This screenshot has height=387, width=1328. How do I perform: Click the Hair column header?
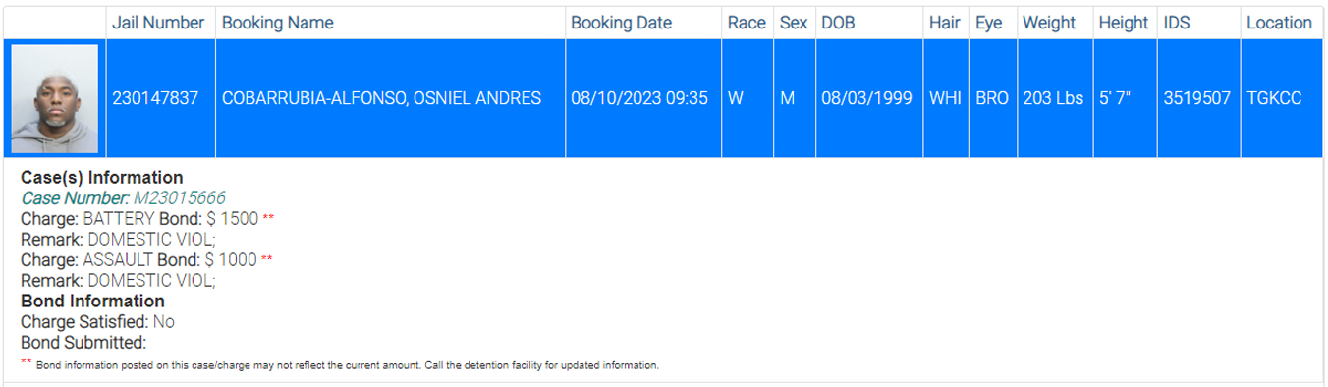coord(944,23)
